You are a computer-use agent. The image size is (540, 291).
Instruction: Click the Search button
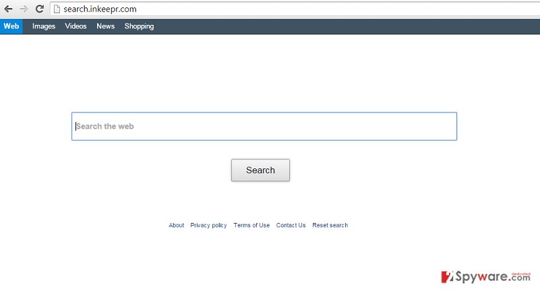(260, 170)
